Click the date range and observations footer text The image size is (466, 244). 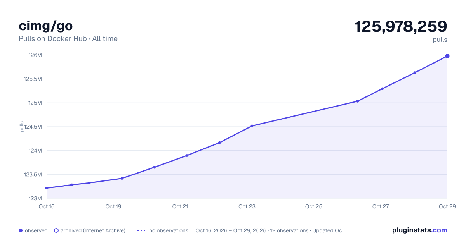(x=270, y=230)
